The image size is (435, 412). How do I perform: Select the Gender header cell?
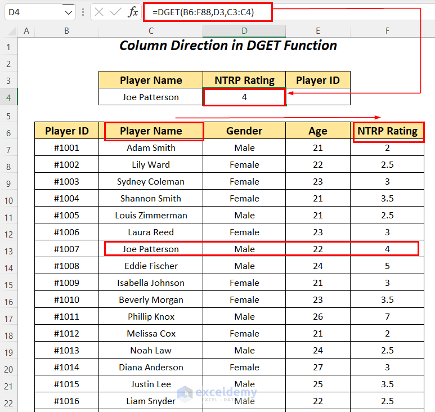tap(244, 131)
